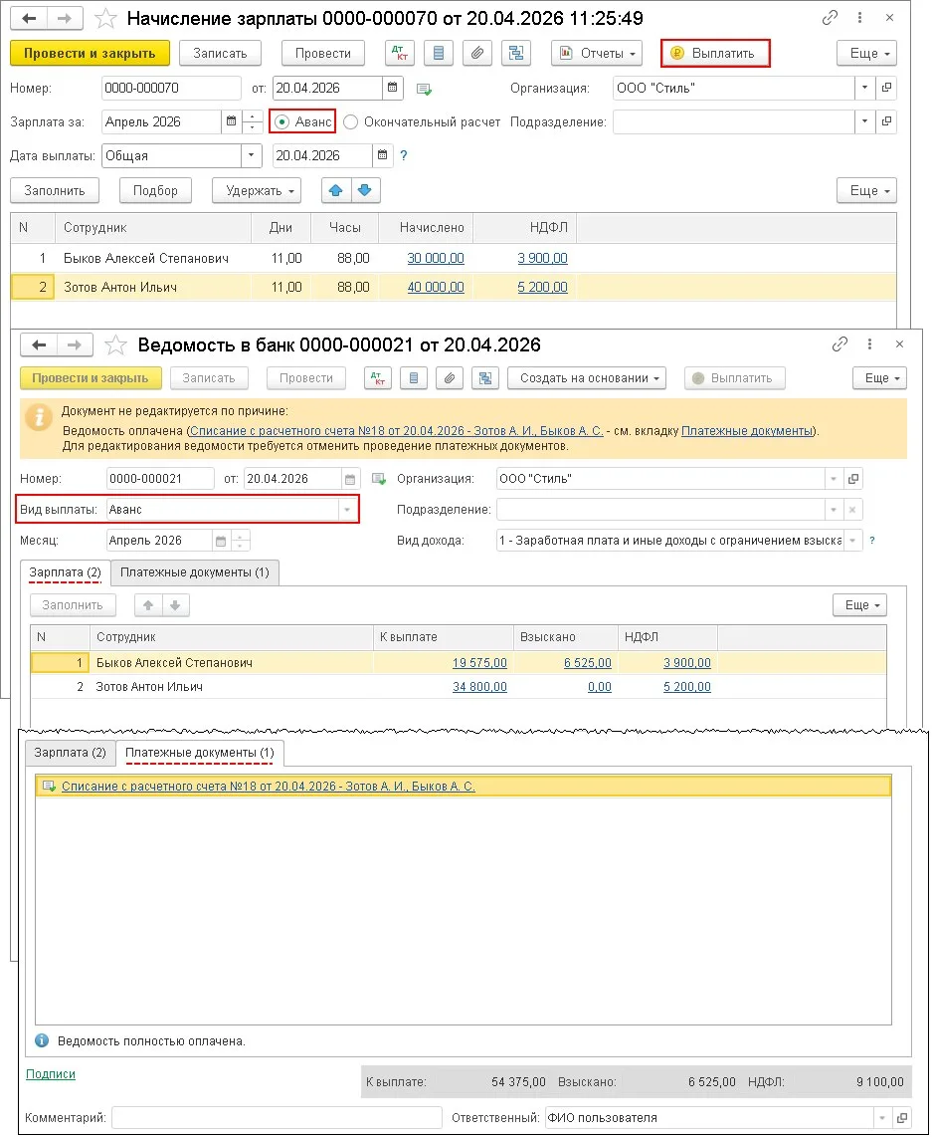Move the employee row down with the blue arrow
Viewport: 932px width, 1137px height.
[365, 191]
